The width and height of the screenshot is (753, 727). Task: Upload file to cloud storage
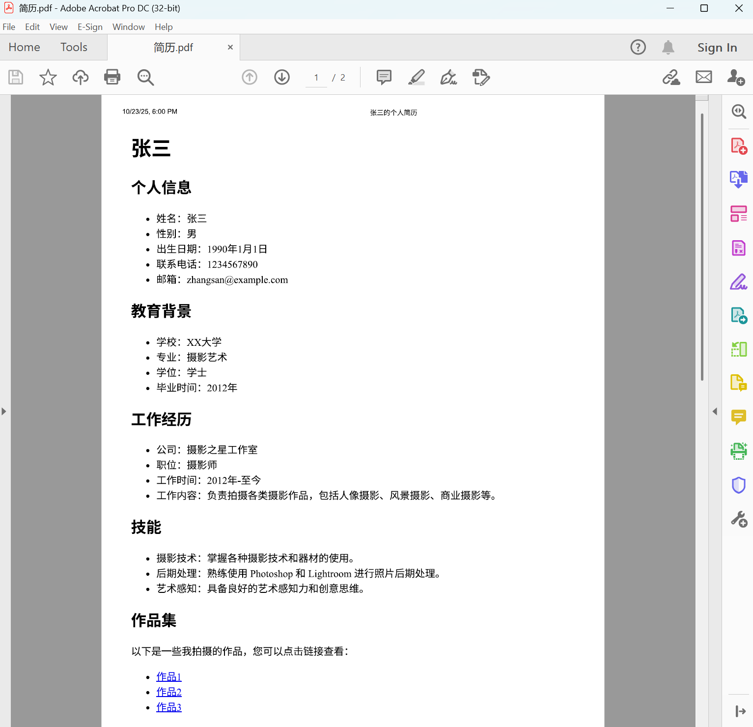pos(80,77)
